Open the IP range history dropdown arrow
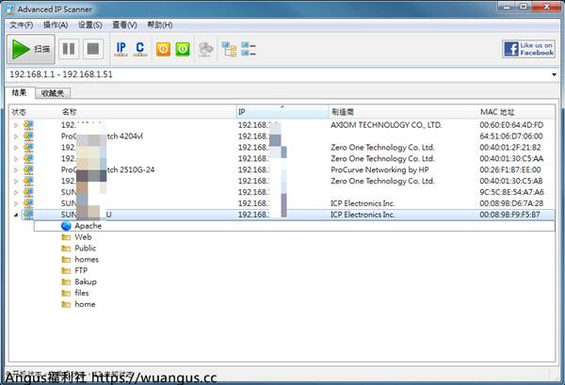 pos(555,75)
